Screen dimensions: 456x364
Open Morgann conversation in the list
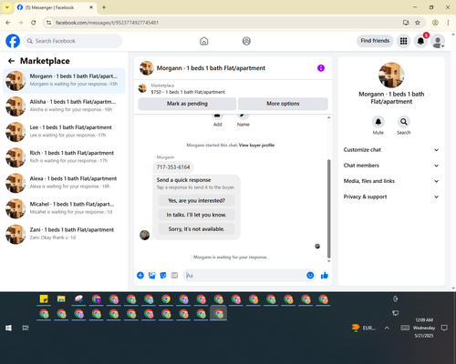(64, 81)
